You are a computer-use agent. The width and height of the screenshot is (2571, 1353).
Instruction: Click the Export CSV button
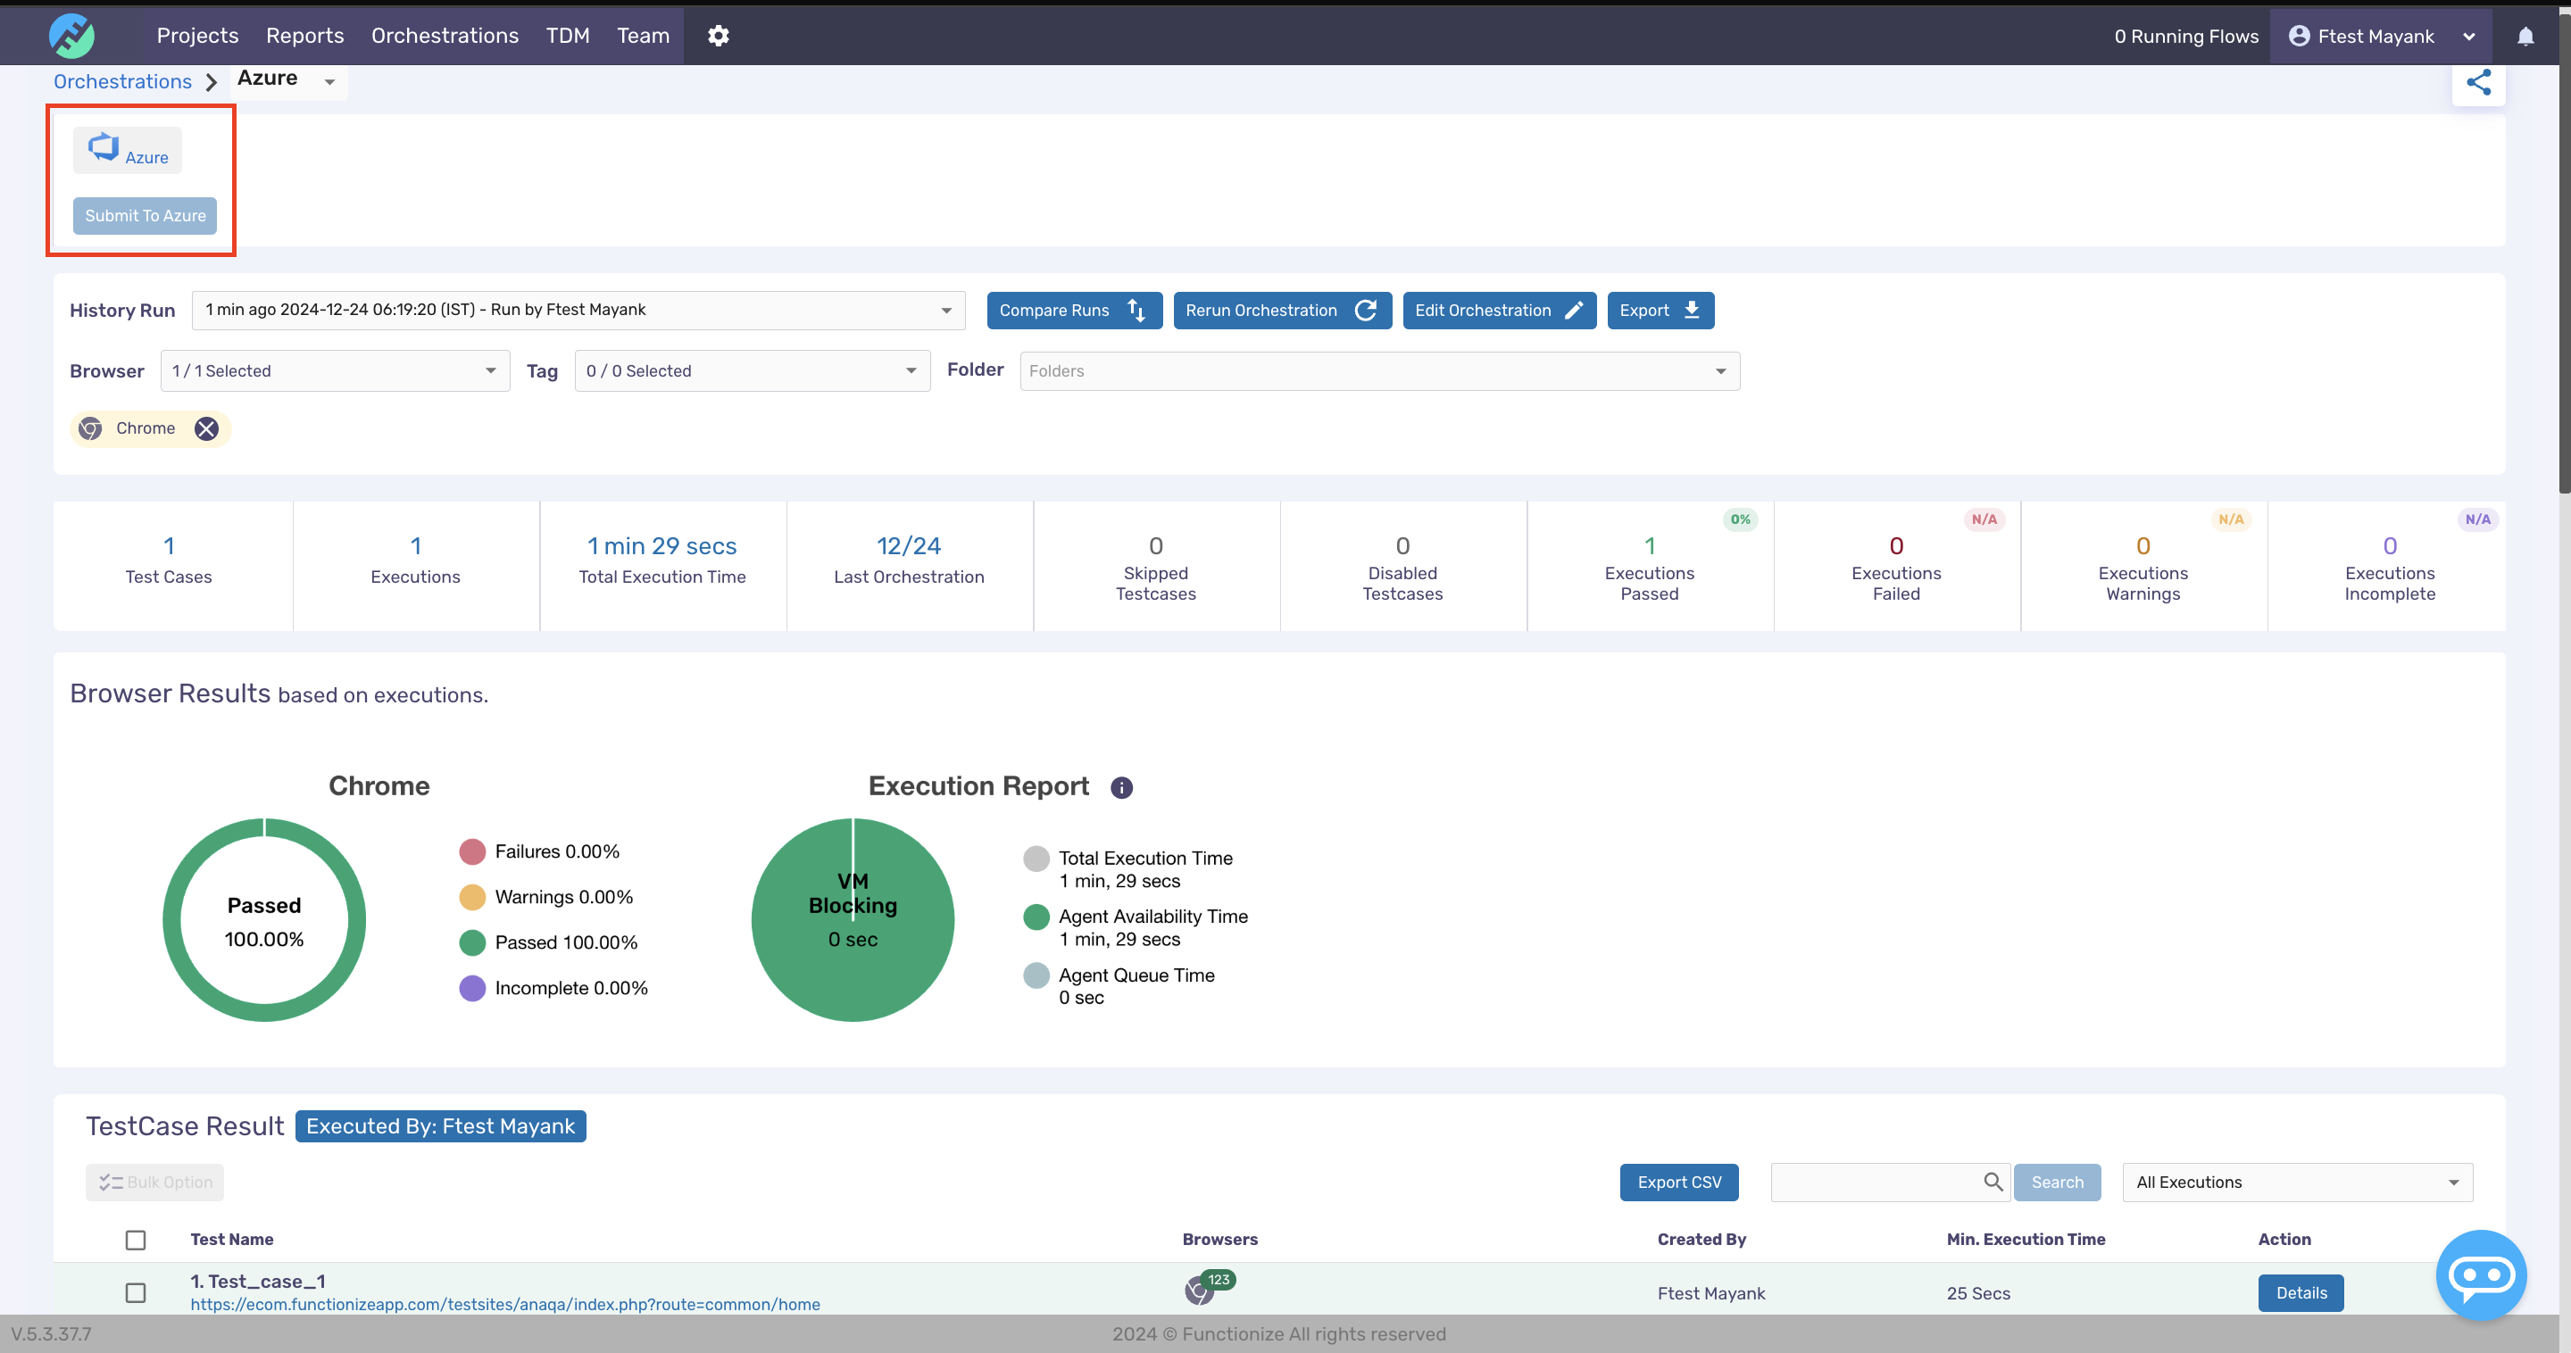(1678, 1182)
